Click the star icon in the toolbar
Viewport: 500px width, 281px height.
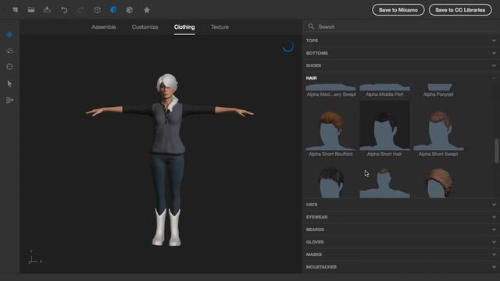pyautogui.click(x=147, y=10)
